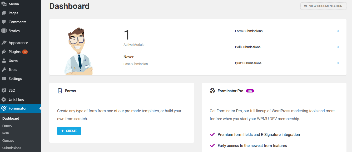Open the Settings menu
Screen dimensions: 352x152
[21, 79]
